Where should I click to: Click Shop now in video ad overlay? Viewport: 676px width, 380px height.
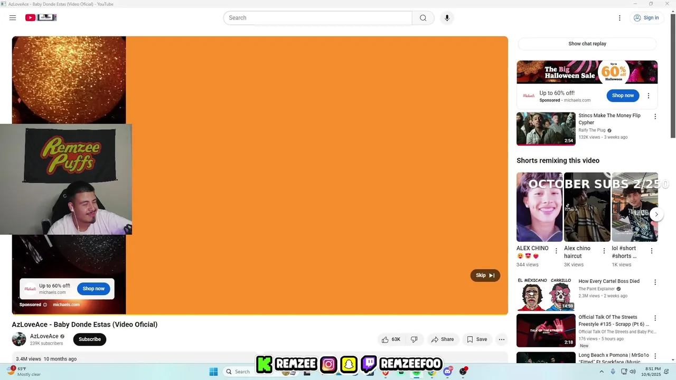[93, 289]
